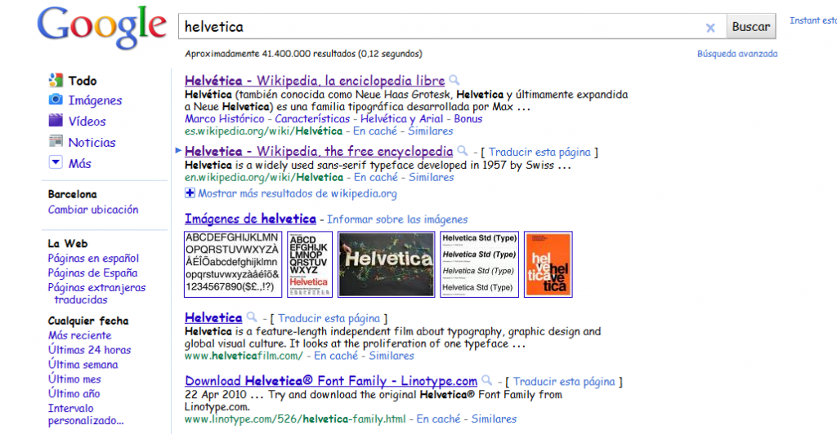
Task: Click Traducir esta página for English Wikipedia result
Action: 539,153
